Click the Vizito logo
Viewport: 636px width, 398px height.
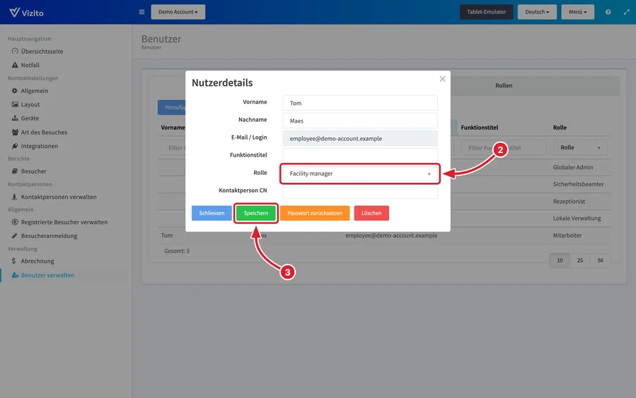pos(26,12)
